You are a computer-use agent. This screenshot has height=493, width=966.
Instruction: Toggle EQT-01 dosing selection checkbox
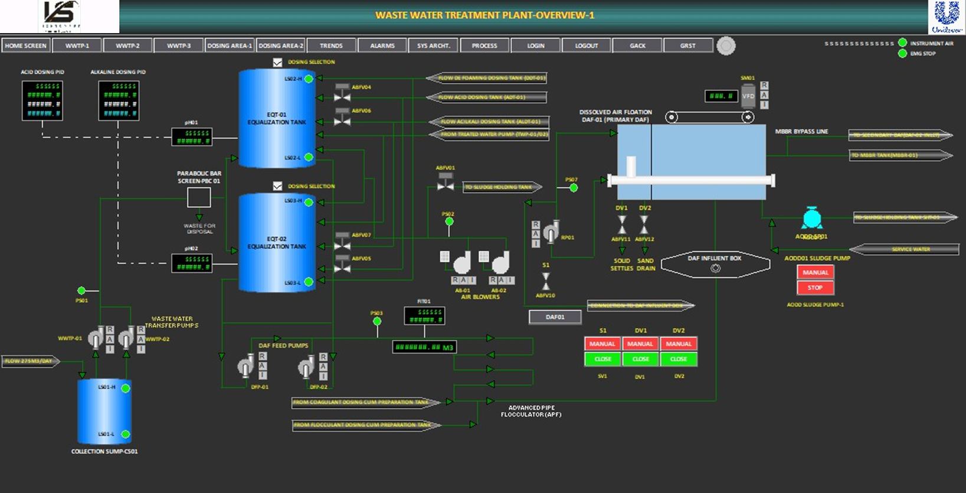coord(277,62)
